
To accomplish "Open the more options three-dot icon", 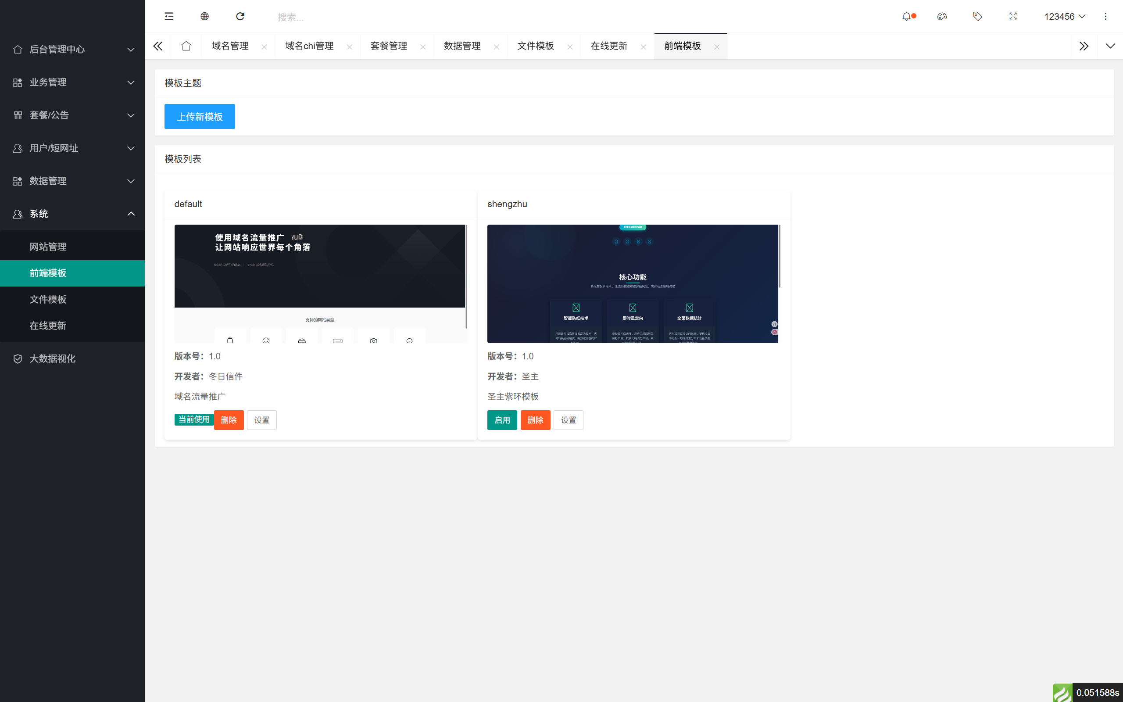I will pyautogui.click(x=1106, y=16).
